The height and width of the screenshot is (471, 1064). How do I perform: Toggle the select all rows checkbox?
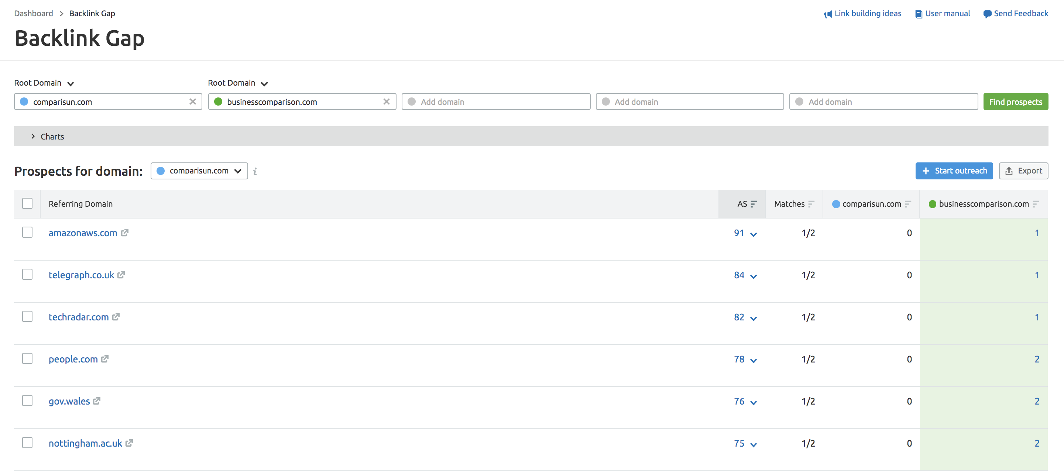27,203
